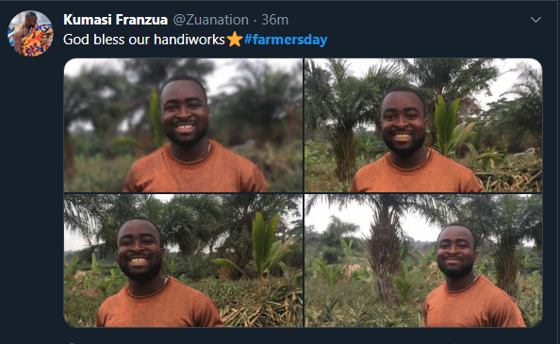
Task: Select the tweet text God bless our handiworks
Action: [x=144, y=40]
